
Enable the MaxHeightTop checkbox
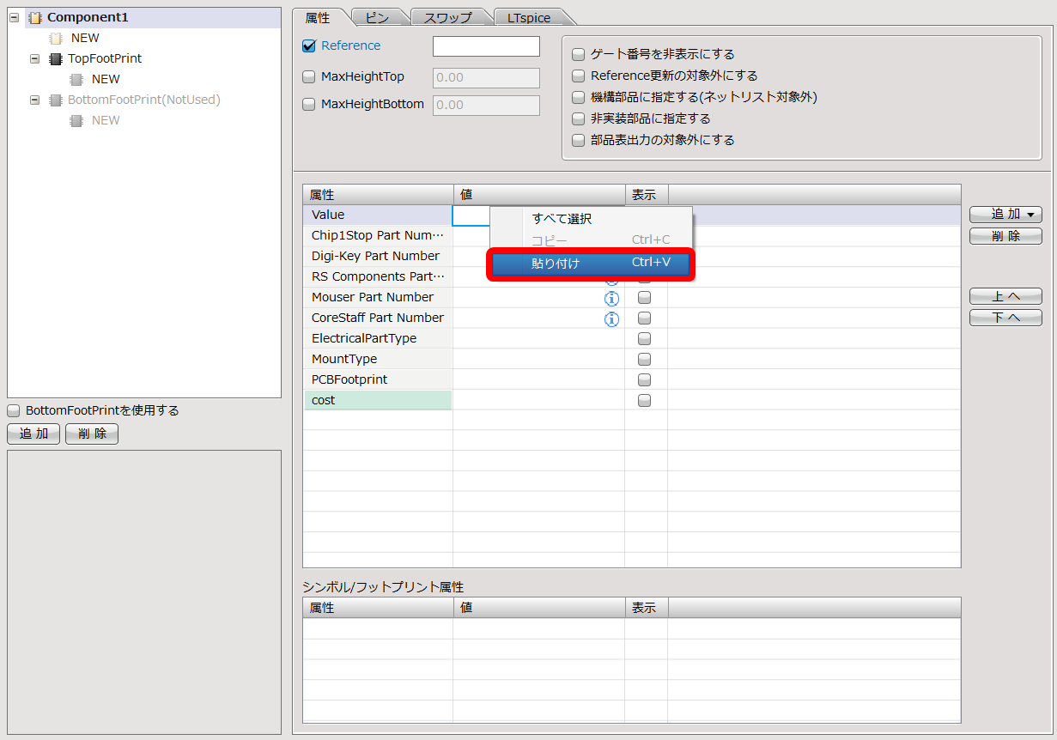(x=309, y=77)
